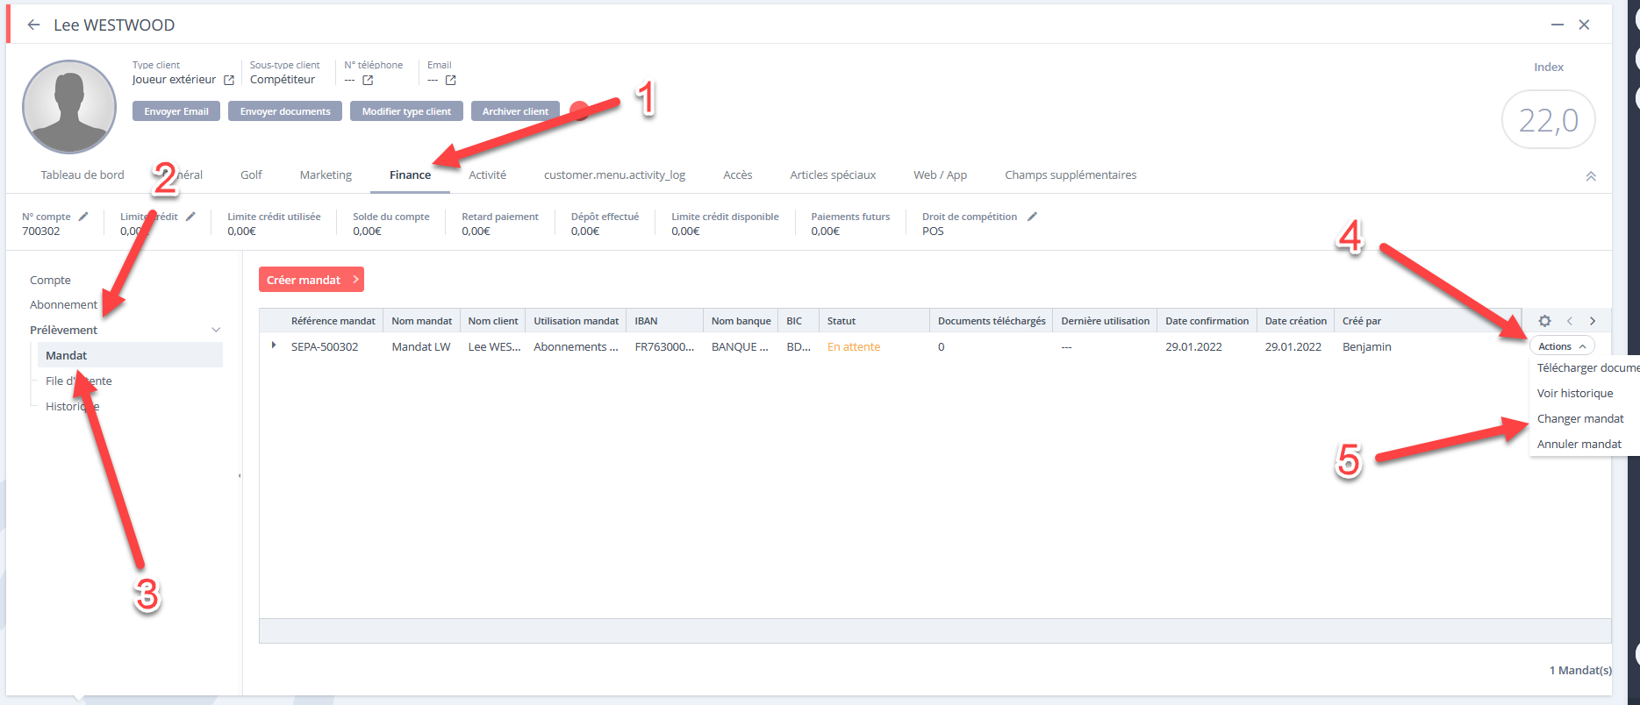Collapse the Prélèvement section chevron
This screenshot has height=705, width=1640.
coord(216,330)
